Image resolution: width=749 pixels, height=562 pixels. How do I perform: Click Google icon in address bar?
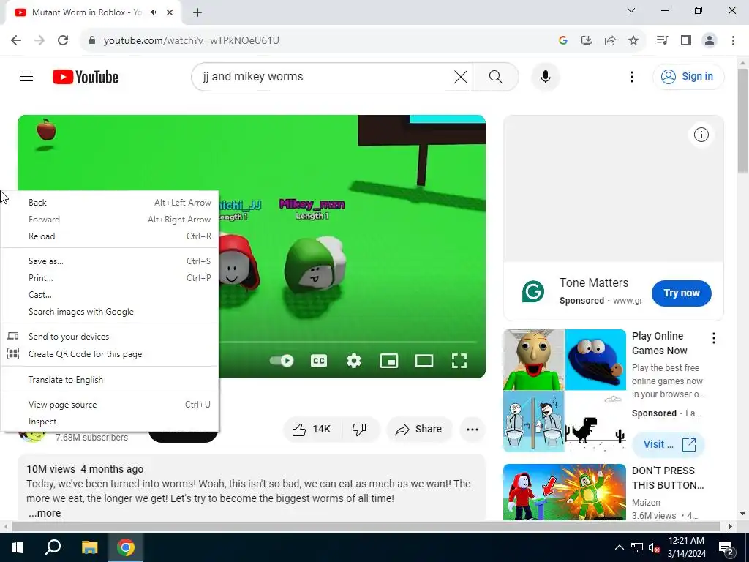coord(562,40)
